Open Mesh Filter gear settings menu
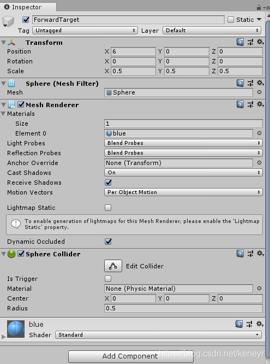Image resolution: width=270 pixels, height=364 pixels. 260,83
